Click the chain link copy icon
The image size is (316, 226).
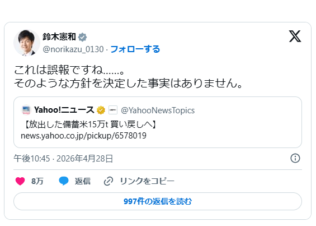coord(109,181)
